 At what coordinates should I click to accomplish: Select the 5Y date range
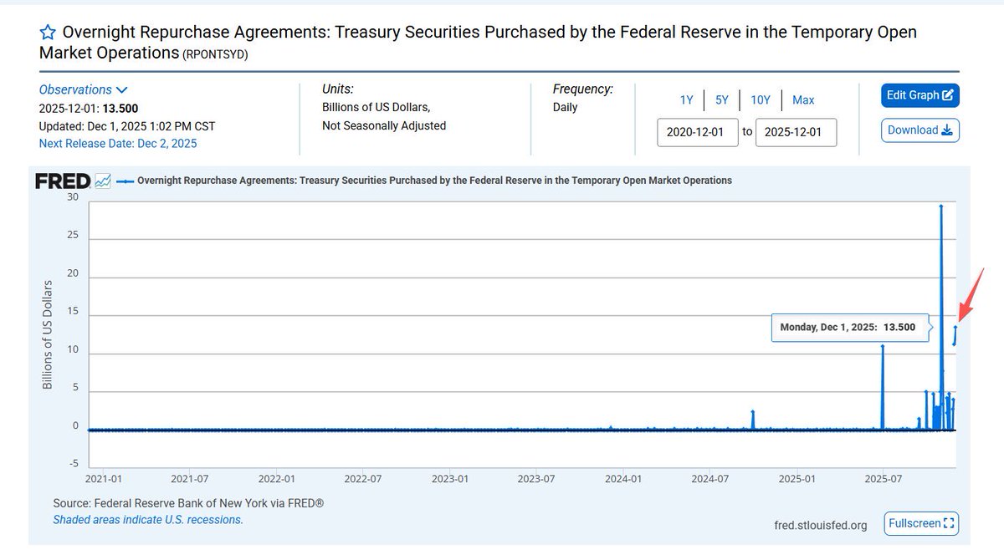pos(722,99)
